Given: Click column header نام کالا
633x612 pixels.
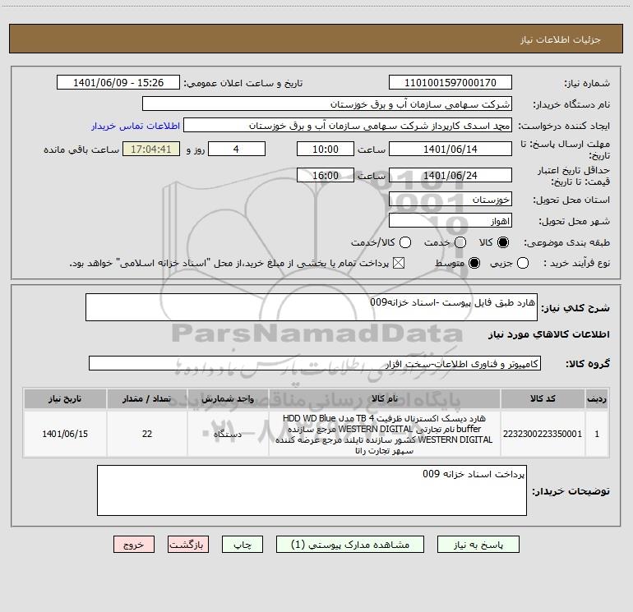Looking at the screenshot, I should click(385, 398).
